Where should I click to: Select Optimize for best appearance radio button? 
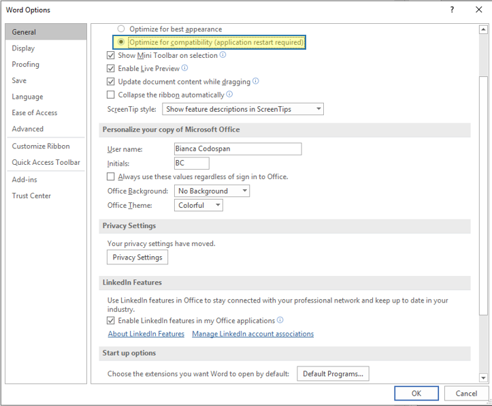click(x=121, y=29)
